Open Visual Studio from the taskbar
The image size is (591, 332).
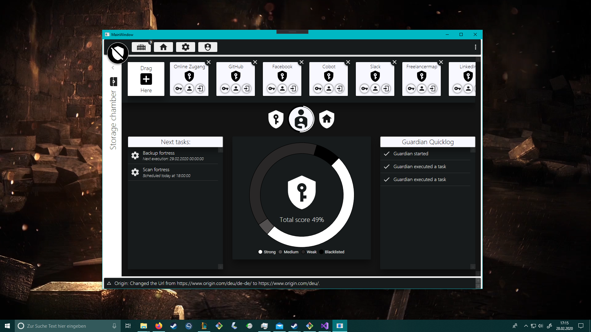click(x=325, y=326)
